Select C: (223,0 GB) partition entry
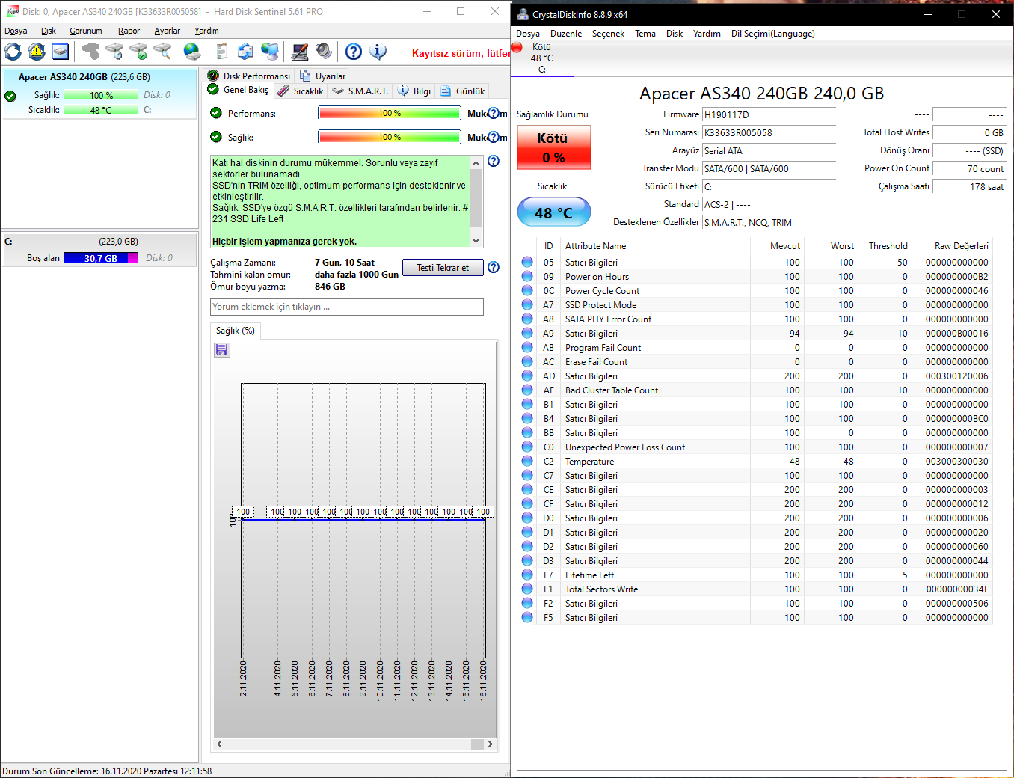The width and height of the screenshot is (1014, 778). 99,250
